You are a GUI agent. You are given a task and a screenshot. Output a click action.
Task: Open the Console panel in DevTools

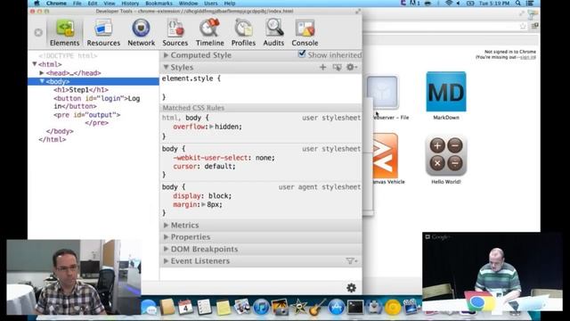coord(305,33)
